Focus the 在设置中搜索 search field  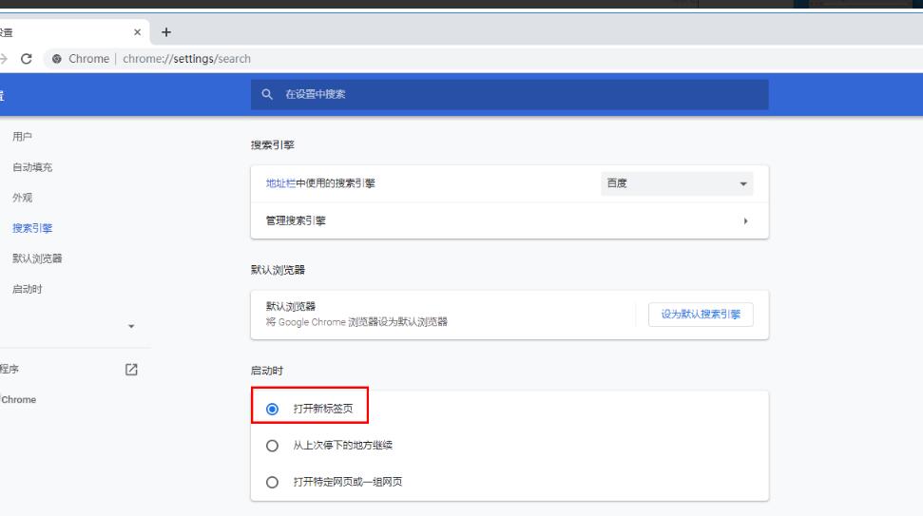point(513,94)
